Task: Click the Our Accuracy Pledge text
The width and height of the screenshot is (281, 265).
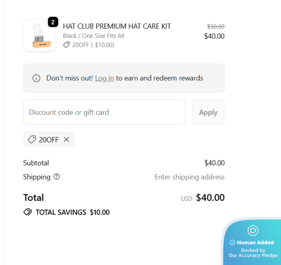Action: point(253,255)
